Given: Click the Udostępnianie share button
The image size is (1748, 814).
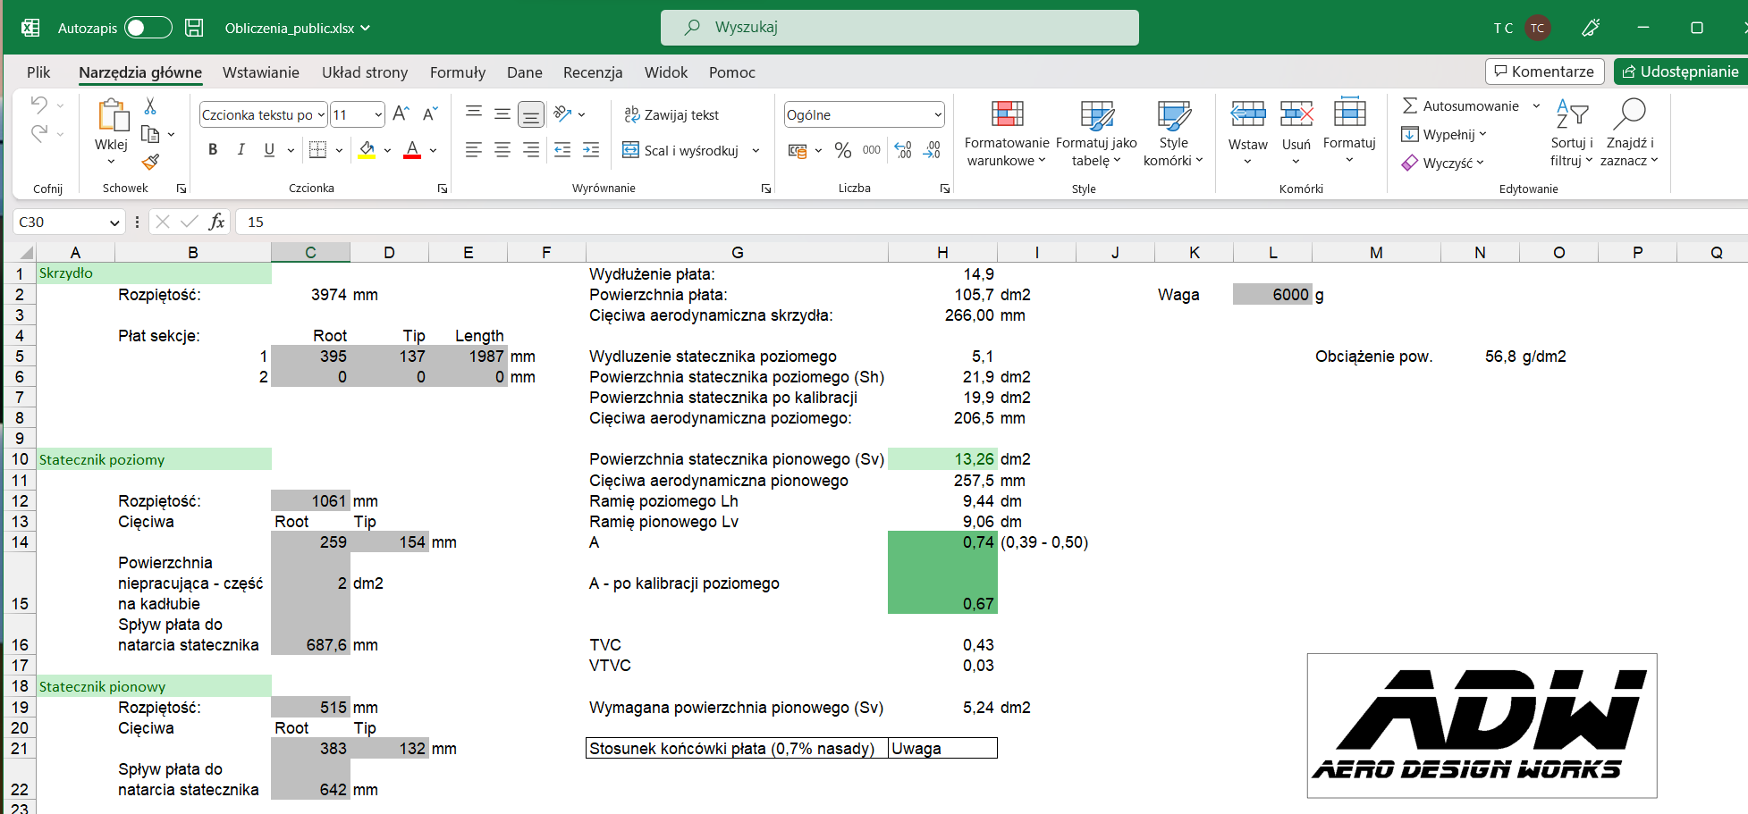Looking at the screenshot, I should coord(1680,71).
